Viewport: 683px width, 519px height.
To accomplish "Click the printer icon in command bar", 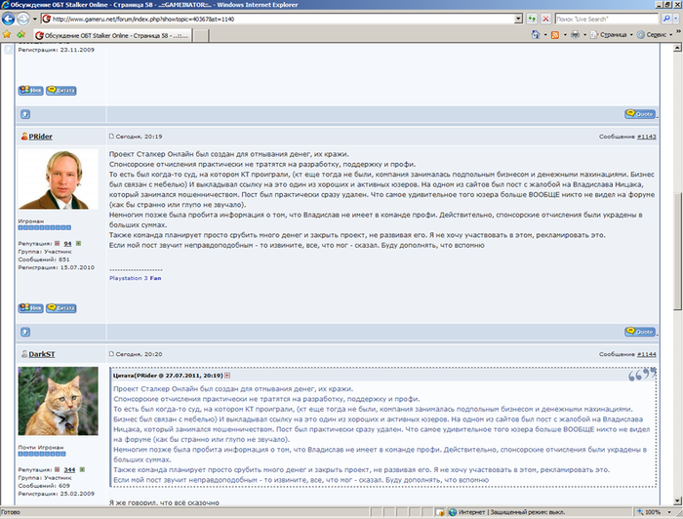I will pos(576,35).
